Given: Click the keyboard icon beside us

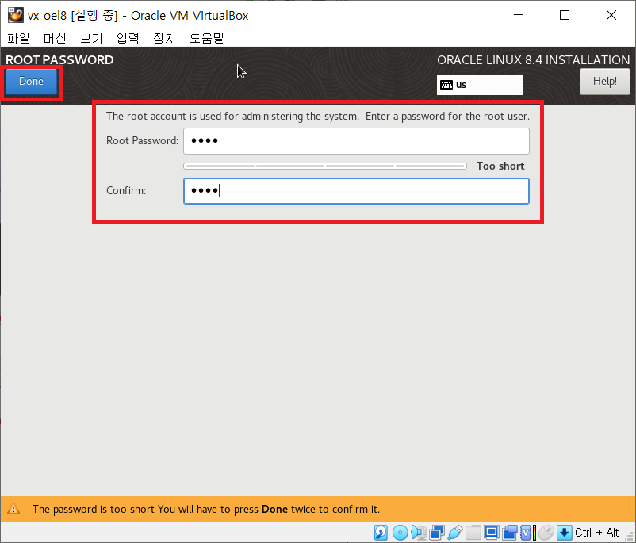Looking at the screenshot, I should [446, 85].
